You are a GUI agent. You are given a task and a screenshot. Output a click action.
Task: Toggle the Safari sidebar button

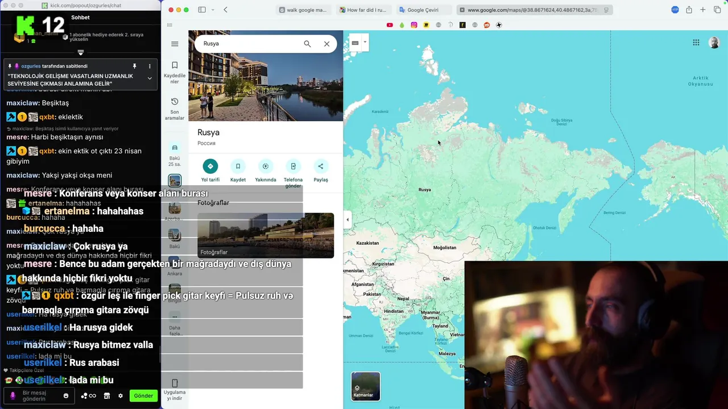202,10
